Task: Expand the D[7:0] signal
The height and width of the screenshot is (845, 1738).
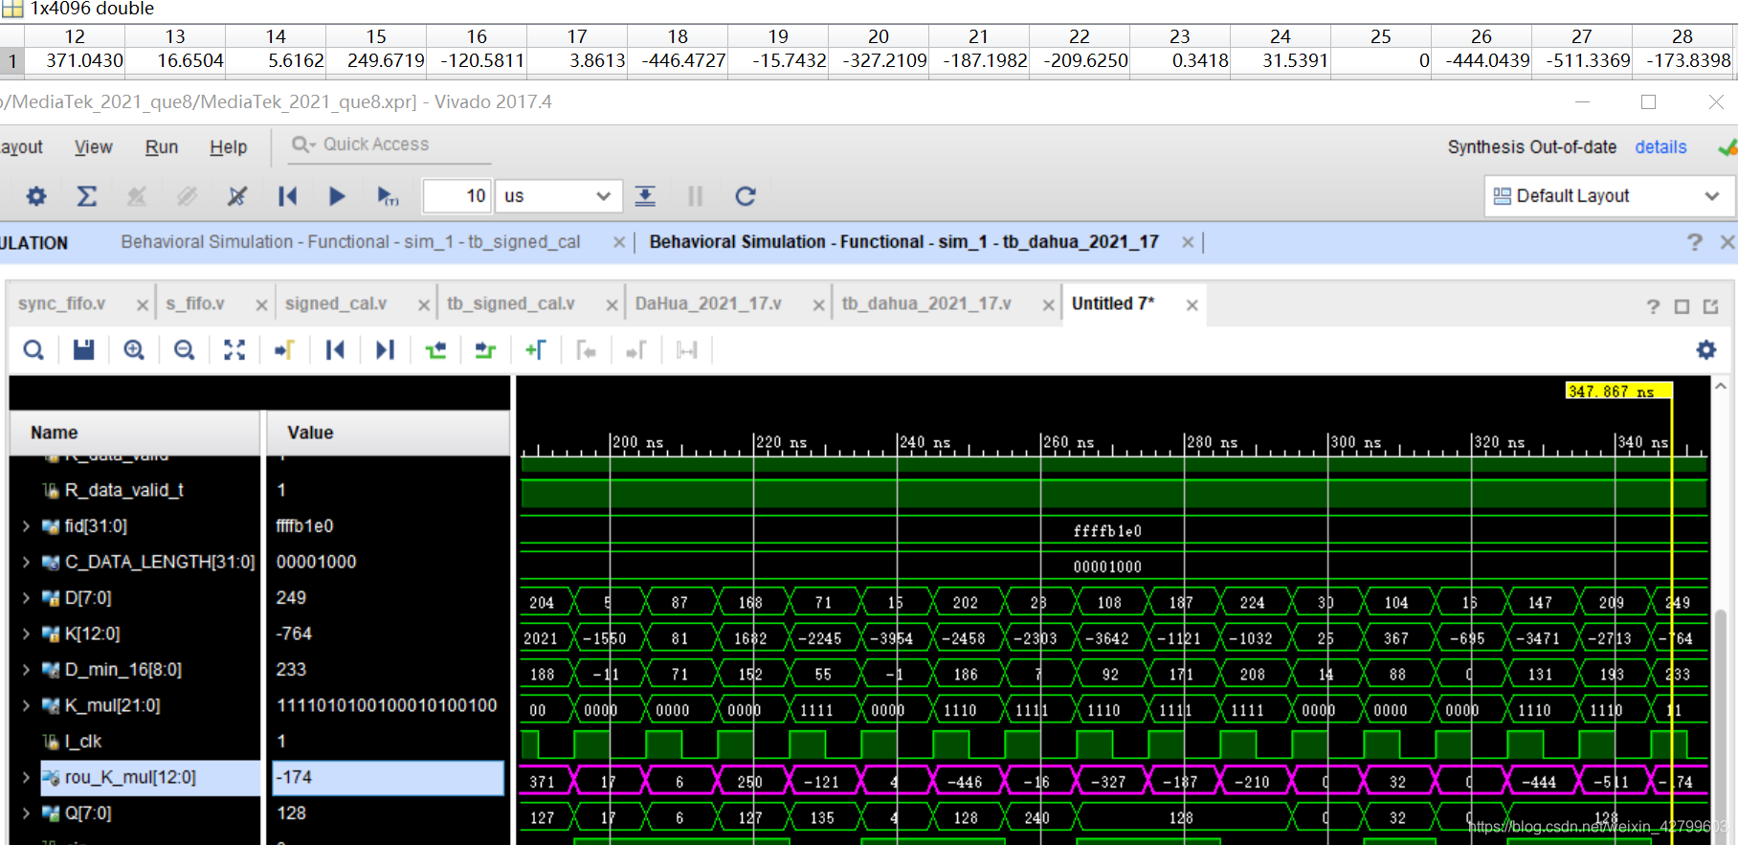Action: 26,598
